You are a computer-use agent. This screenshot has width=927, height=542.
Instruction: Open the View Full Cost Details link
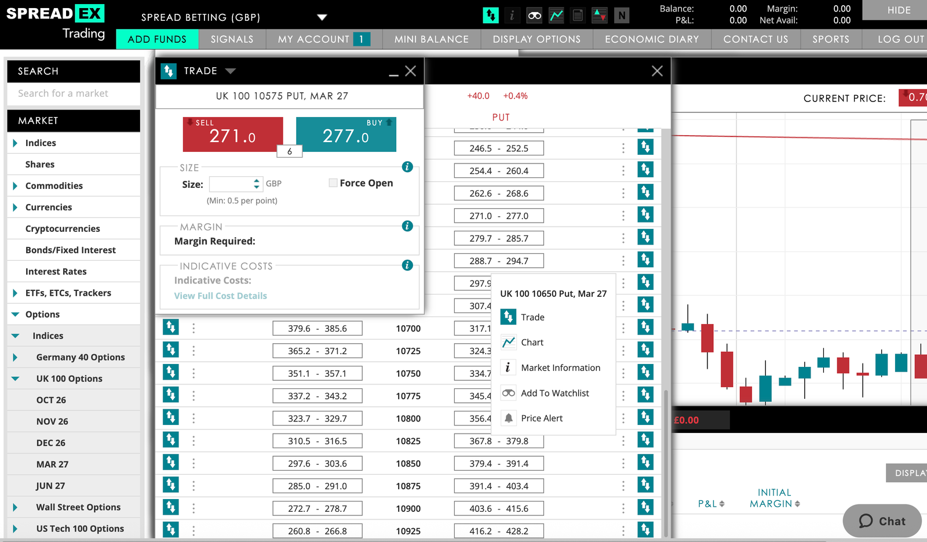pos(221,296)
